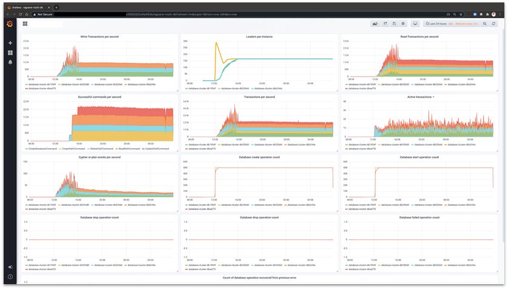Click database-cluster-db330d0 label in Read Transactions legend
This screenshot has width=508, height=289.
(395, 84)
